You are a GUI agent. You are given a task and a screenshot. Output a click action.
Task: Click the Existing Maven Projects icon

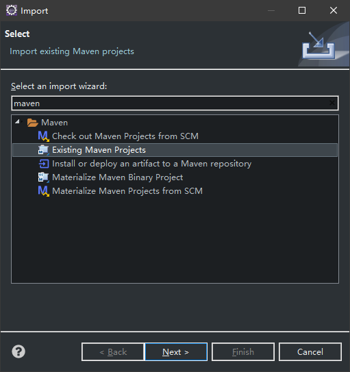(44, 150)
